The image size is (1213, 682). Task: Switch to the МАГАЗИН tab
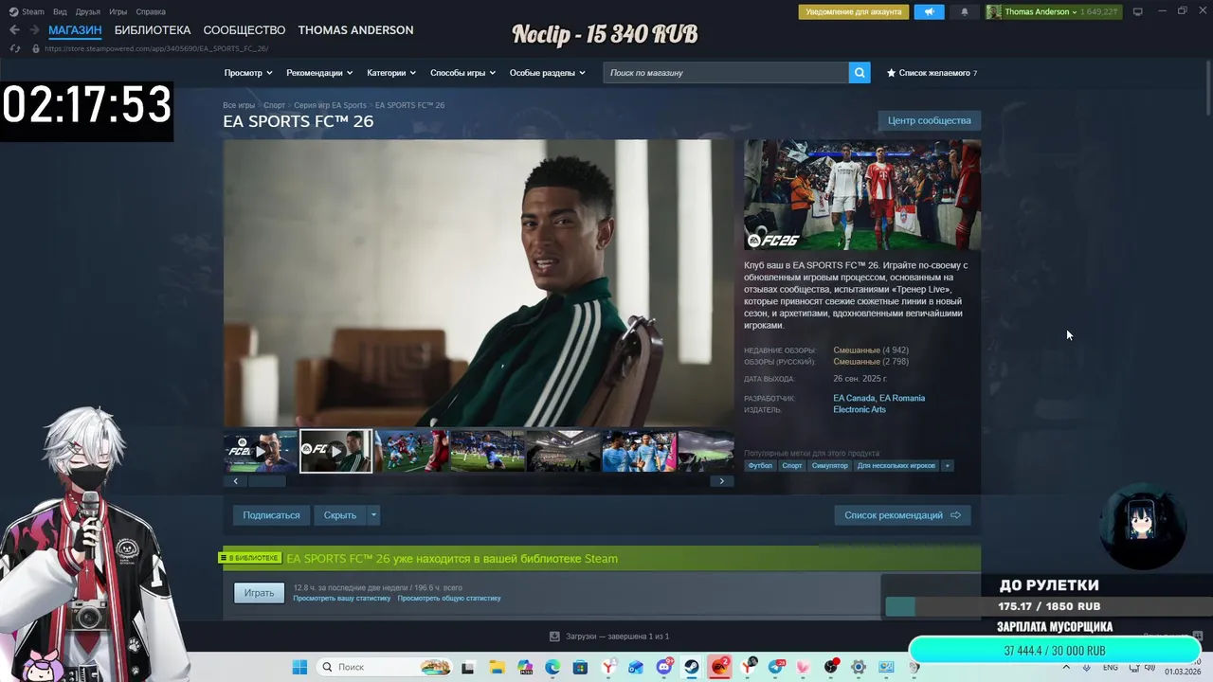[x=75, y=30]
